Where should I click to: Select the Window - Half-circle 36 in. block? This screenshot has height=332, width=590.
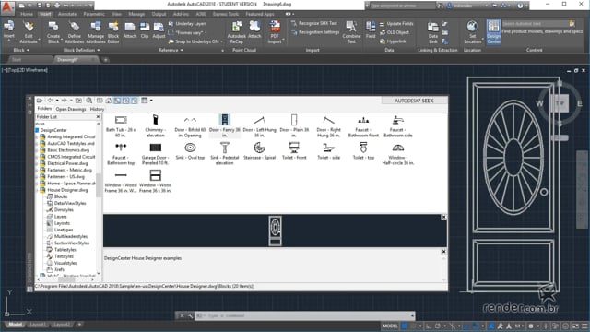(x=397, y=154)
